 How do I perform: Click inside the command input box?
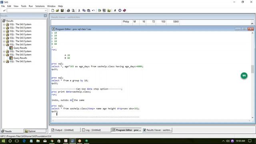(x=26, y=10)
